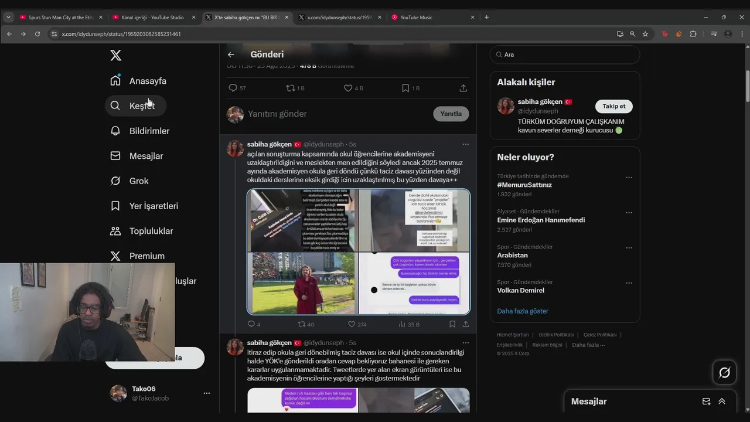Open Hizmet Şartları link

[x=513, y=335]
